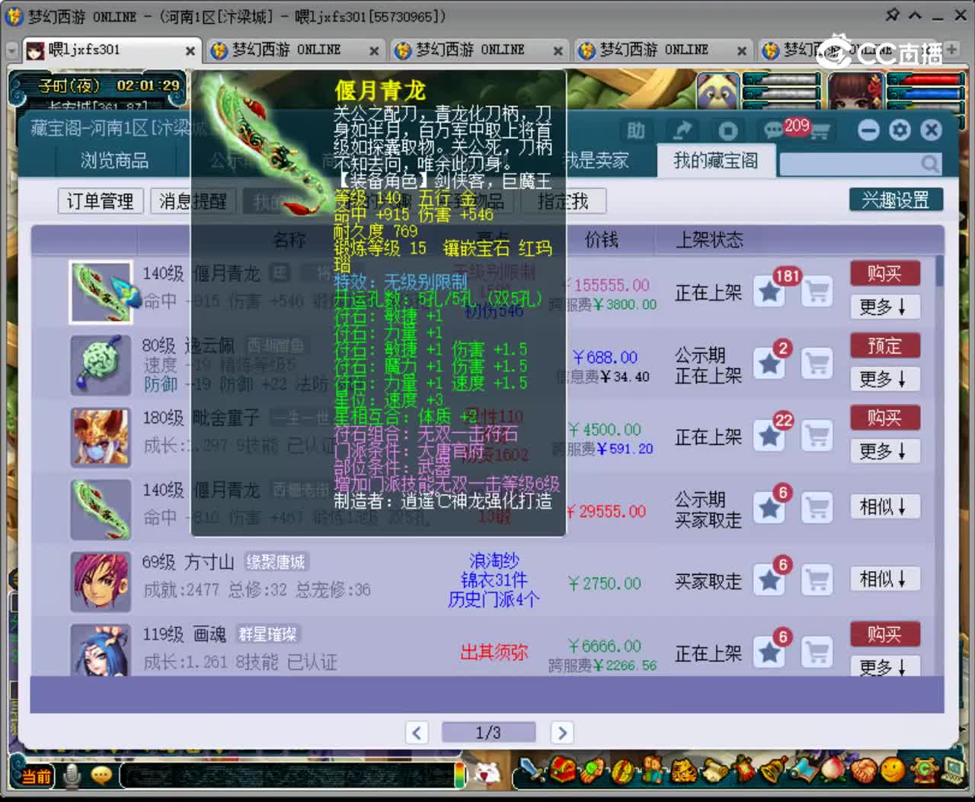The height and width of the screenshot is (802, 975).
Task: Open the tab list dropdown arrow at far left
Action: coord(11,50)
